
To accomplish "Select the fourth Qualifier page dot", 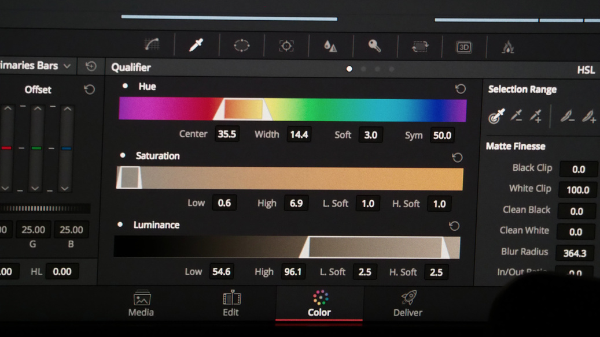I will click(392, 69).
